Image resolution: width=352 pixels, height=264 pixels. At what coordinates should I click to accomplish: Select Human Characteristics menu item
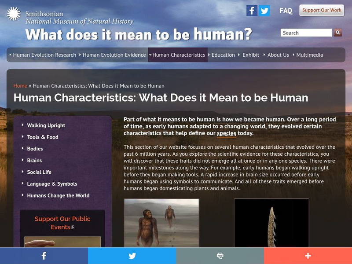(x=179, y=55)
